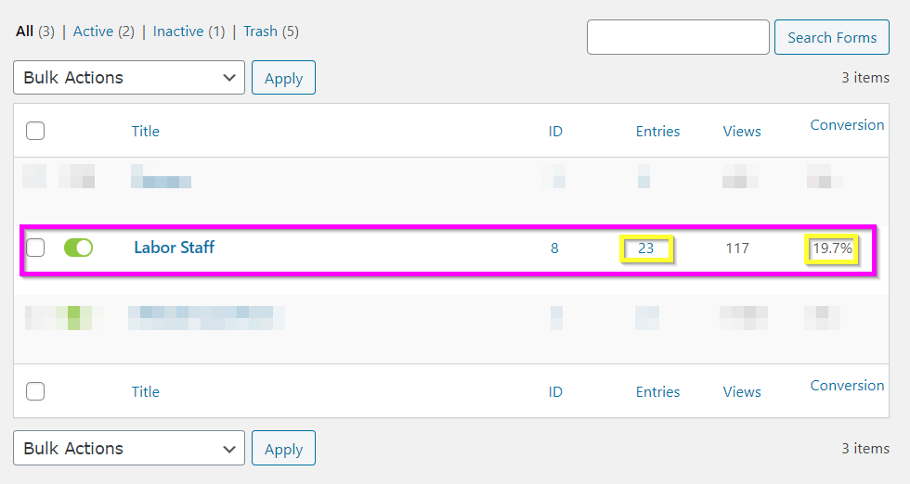Image resolution: width=910 pixels, height=484 pixels.
Task: Sort by Views column in footer
Action: pyautogui.click(x=742, y=392)
